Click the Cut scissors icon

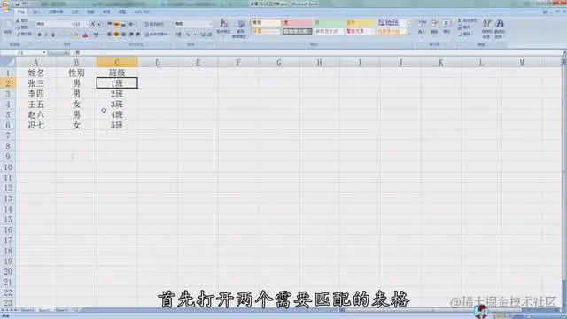[x=18, y=21]
